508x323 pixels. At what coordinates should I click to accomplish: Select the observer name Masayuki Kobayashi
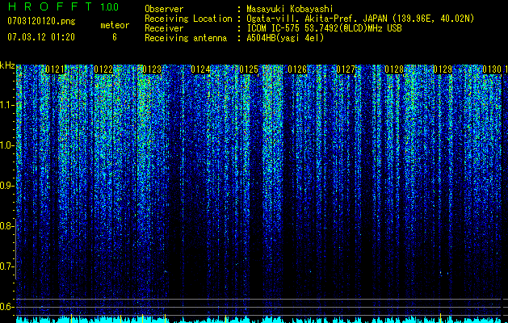click(x=290, y=9)
